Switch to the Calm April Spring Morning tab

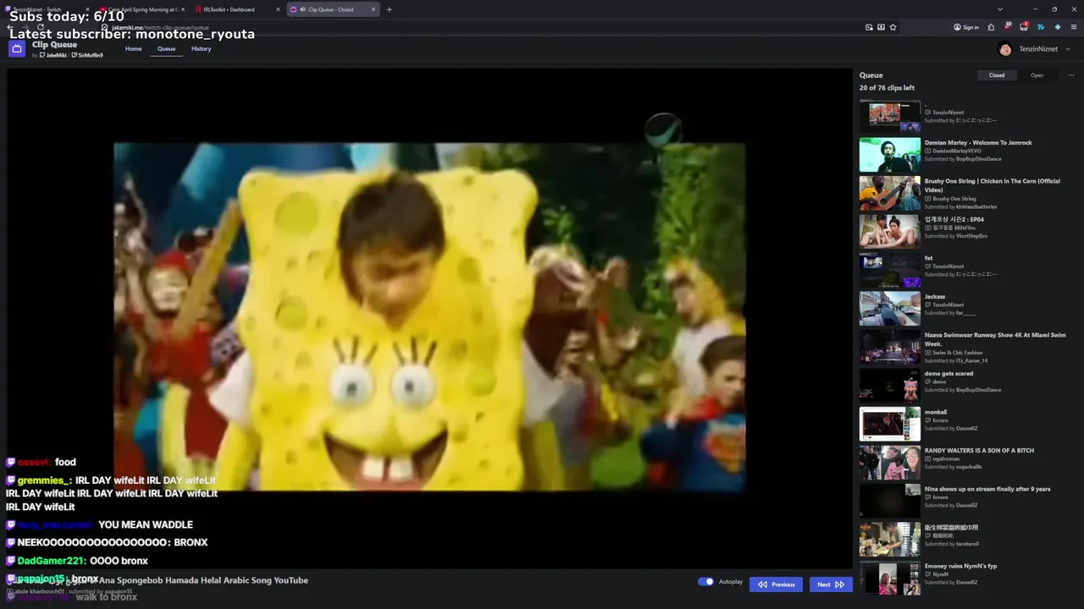(x=141, y=9)
